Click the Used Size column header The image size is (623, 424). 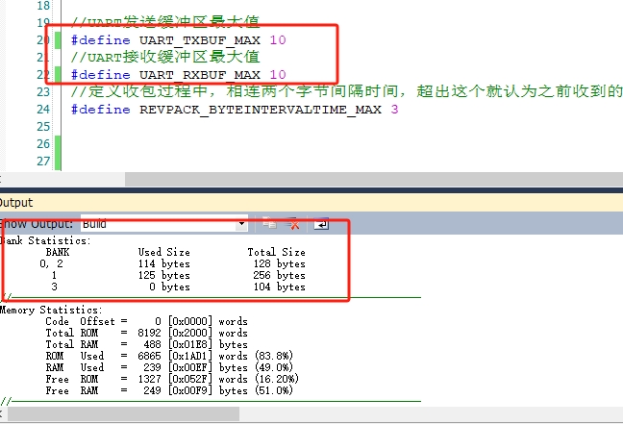click(164, 252)
